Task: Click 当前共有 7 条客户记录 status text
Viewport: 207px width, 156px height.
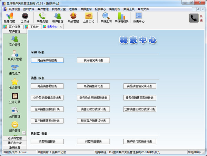Action: point(52,152)
